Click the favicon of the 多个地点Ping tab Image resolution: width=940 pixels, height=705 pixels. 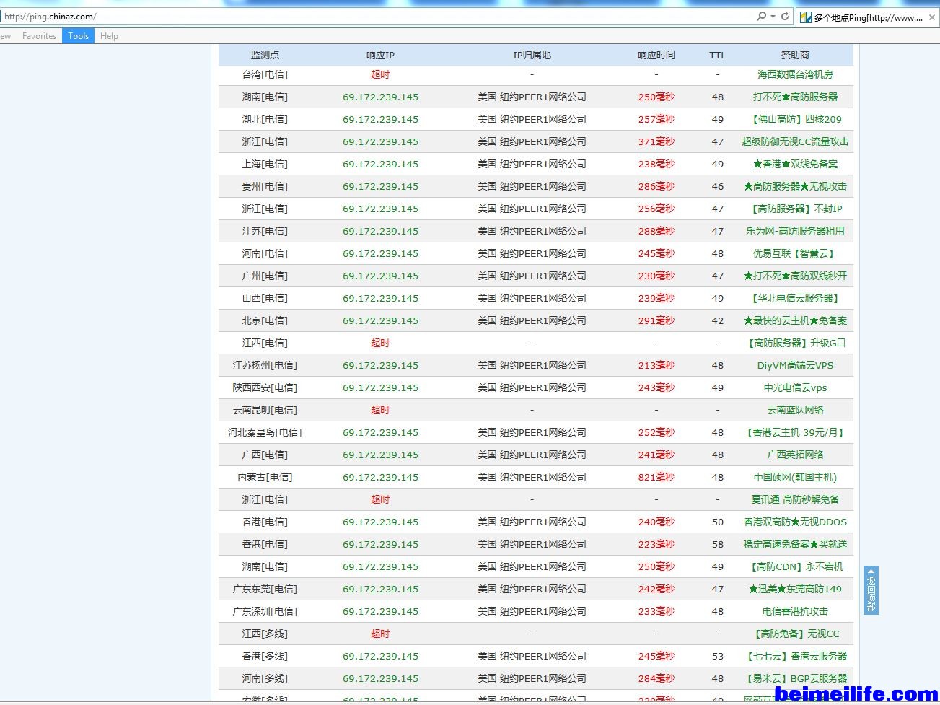[806, 17]
